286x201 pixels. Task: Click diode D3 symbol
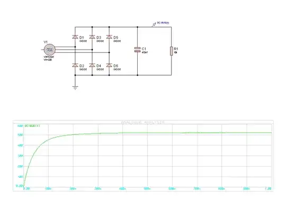[x=92, y=37]
